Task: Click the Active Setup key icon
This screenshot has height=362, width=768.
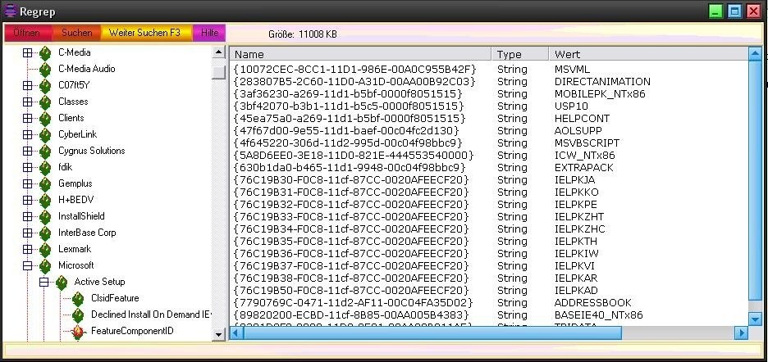Action: click(x=62, y=282)
